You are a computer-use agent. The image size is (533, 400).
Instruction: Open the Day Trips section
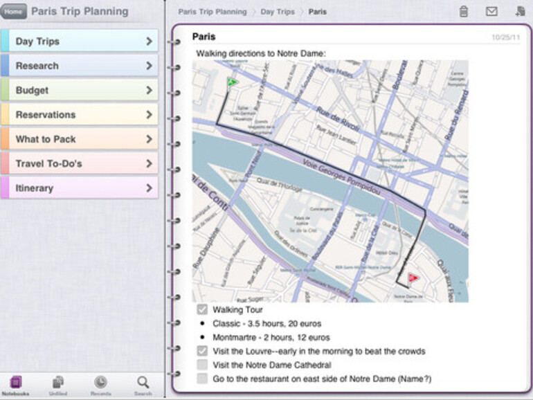click(80, 41)
